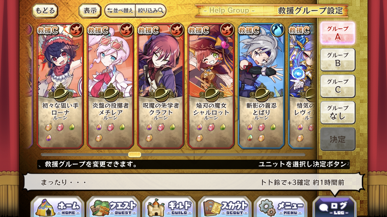Open Scout book icon
The height and width of the screenshot is (217, 387).
click(225, 207)
